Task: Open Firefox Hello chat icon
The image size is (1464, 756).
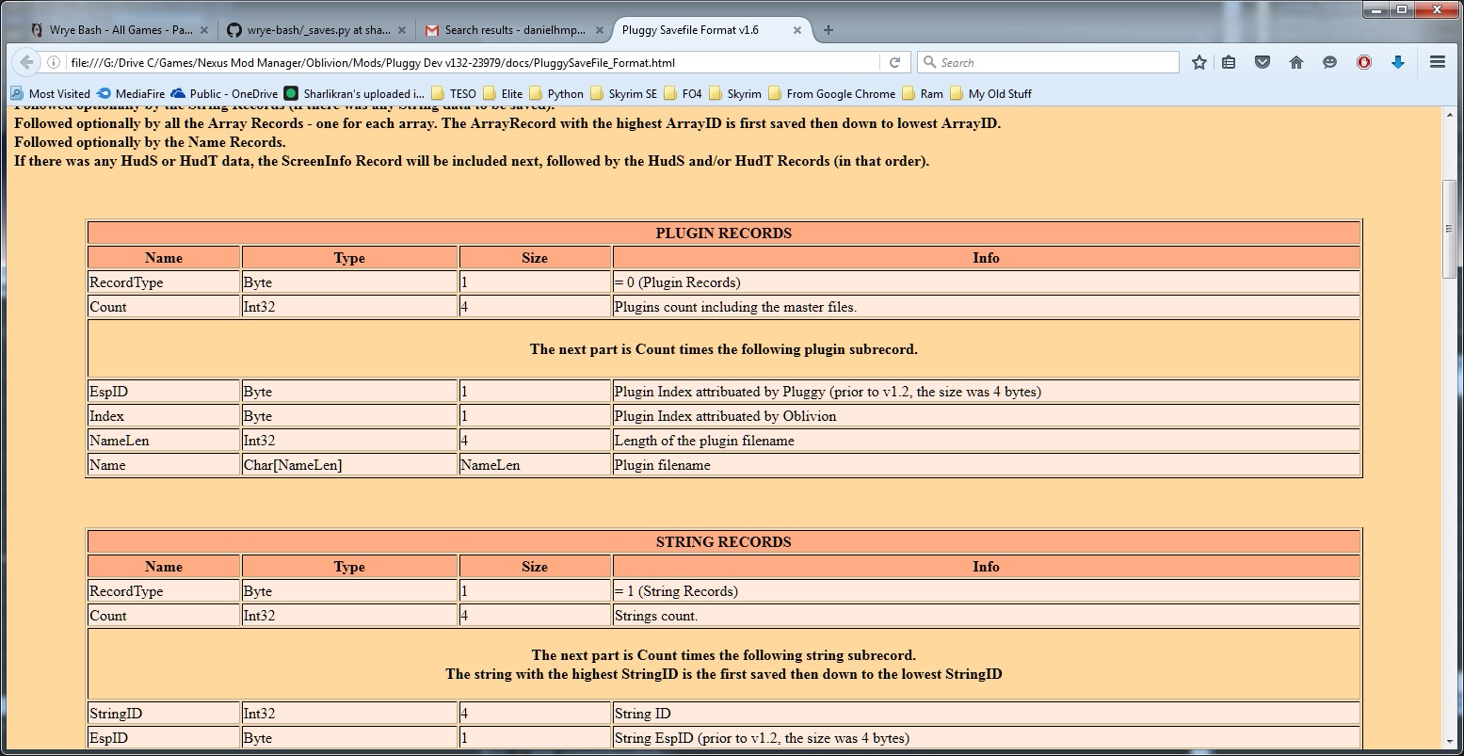Action: (x=1329, y=62)
